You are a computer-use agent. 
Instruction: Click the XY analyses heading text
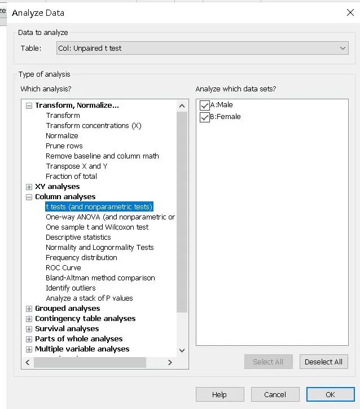pos(58,187)
